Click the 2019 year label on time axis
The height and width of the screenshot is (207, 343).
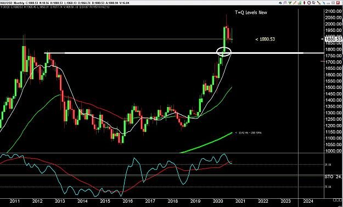point(195,201)
